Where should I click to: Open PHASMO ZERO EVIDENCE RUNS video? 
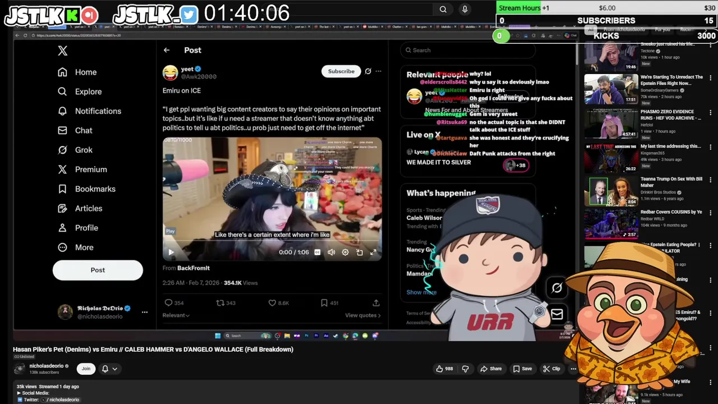pyautogui.click(x=670, y=114)
